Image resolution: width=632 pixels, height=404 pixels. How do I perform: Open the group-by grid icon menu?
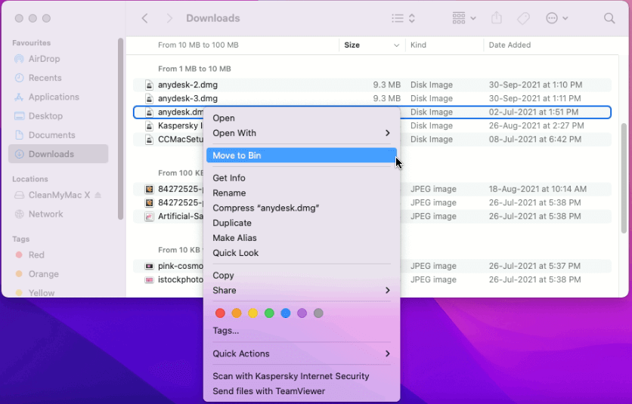(463, 18)
